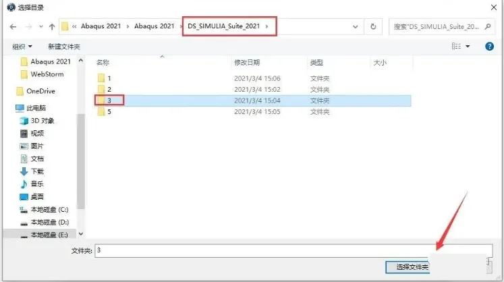Close the 选择目录 dialog
The height and width of the screenshot is (282, 504).
coord(494,7)
